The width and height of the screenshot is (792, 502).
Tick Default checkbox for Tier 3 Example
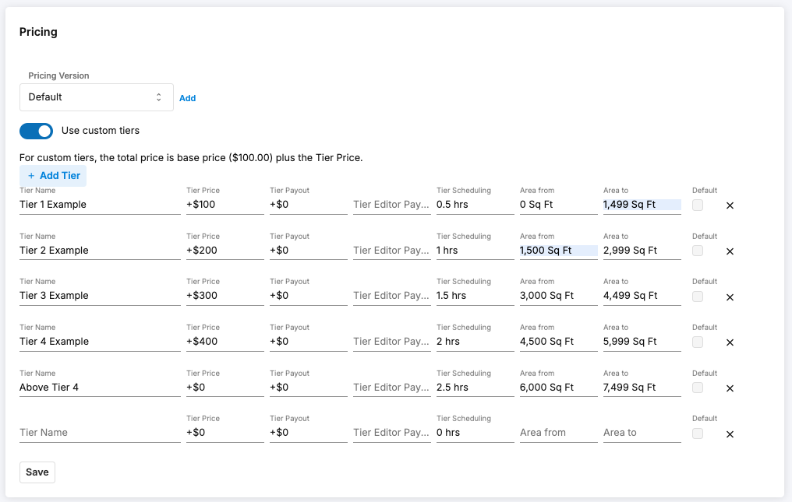coord(698,297)
